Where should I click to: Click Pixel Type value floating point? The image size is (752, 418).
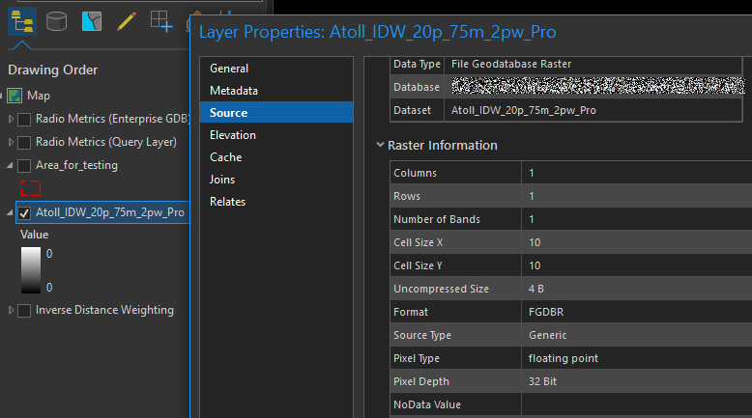pos(564,358)
